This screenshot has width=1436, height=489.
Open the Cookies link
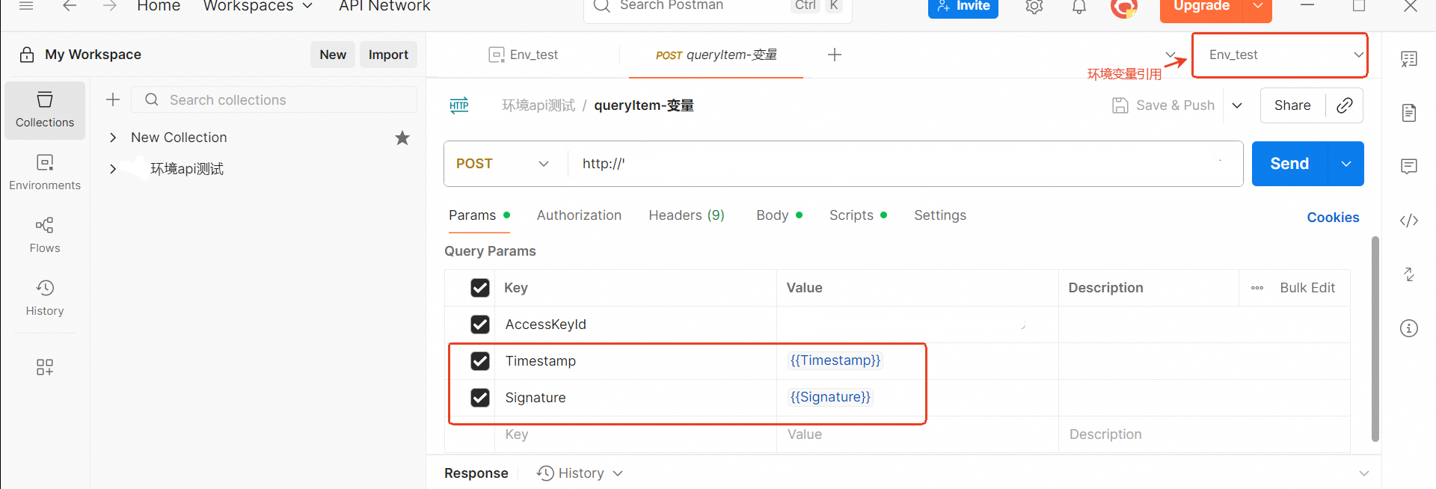click(1333, 218)
